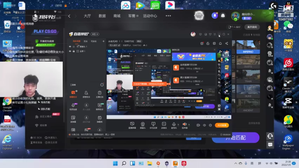Click purple notification bell in 对战平台 header
This screenshot has width=299, height=168.
[x=215, y=15]
